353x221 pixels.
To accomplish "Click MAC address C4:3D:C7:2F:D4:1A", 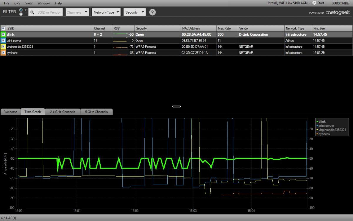I will click(x=194, y=53).
